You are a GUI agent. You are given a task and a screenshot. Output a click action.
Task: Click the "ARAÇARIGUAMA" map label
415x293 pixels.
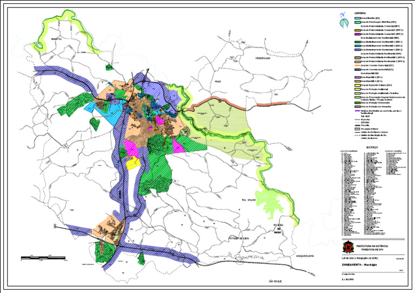pyautogui.click(x=305, y=256)
